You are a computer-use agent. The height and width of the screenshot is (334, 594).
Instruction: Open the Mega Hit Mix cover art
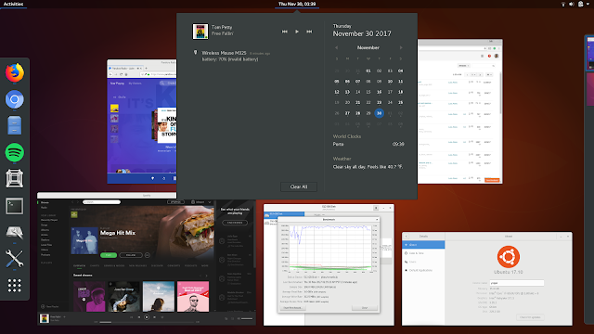(84, 240)
